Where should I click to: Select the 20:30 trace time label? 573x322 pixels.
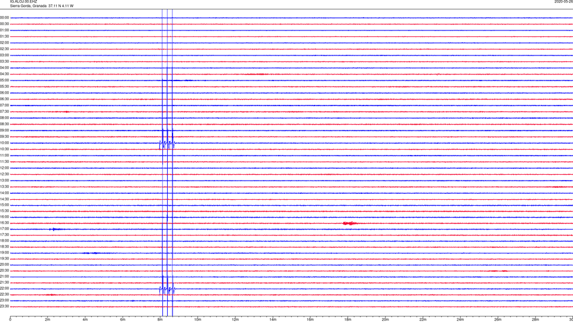[4, 271]
